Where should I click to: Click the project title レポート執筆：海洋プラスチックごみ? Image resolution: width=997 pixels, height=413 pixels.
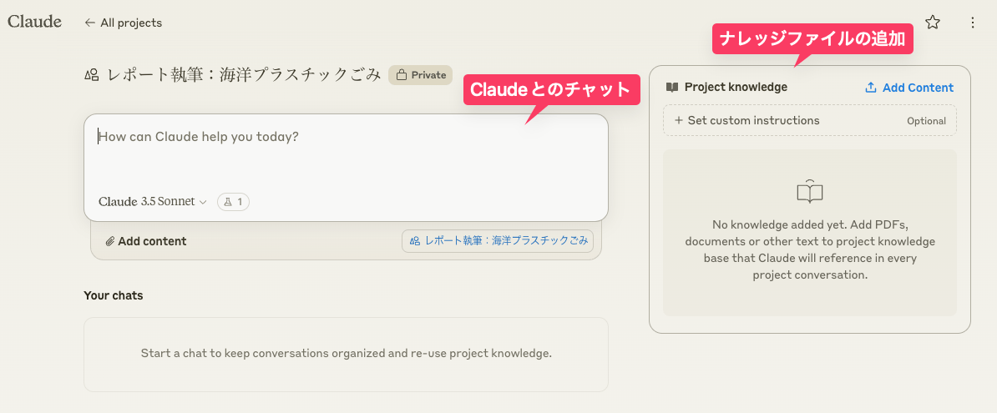pyautogui.click(x=244, y=75)
